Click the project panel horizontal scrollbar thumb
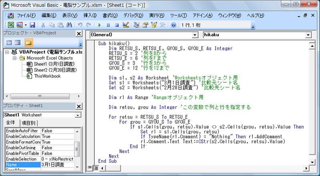The image size is (320, 176). 40,96
